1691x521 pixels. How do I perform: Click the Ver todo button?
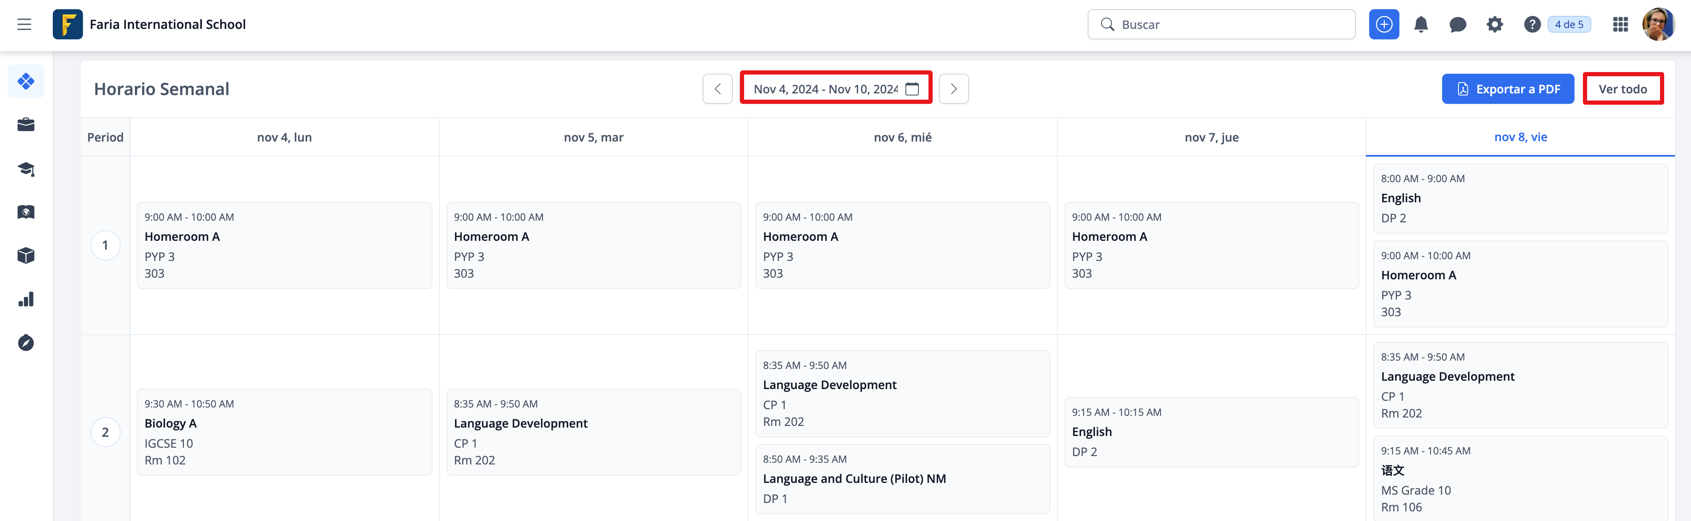point(1622,89)
